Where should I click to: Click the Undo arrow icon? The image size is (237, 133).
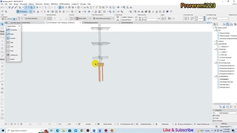(2, 7)
